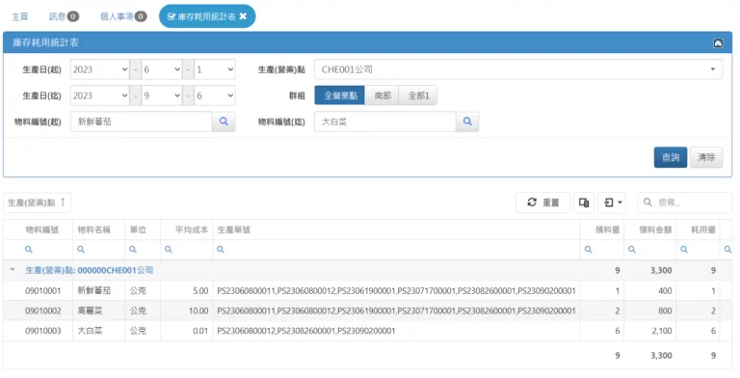Open end month dropdown 9
Viewport: 740px width, 378px height.
point(162,95)
